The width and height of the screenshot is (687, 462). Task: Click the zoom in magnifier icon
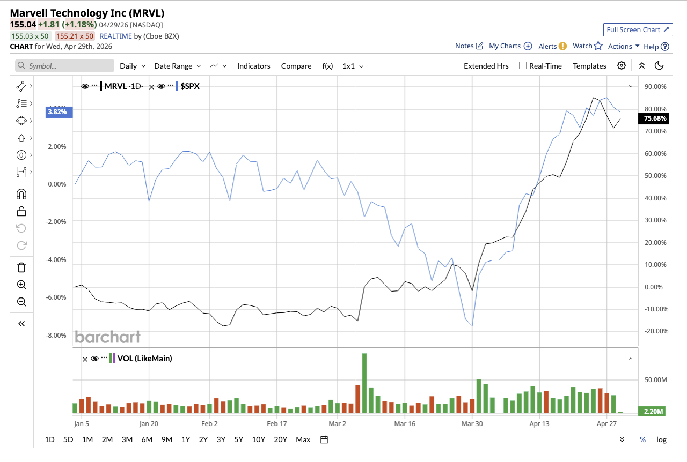[21, 285]
